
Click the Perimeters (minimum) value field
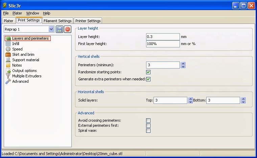[163, 65]
